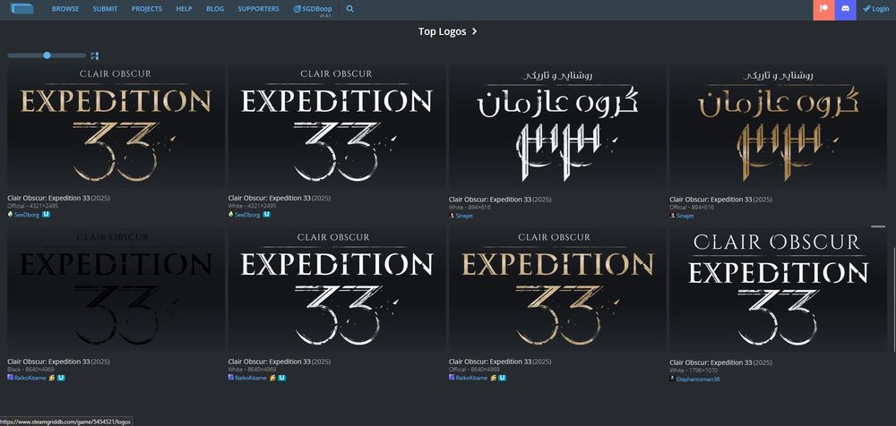Open the Patreon icon button
The width and height of the screenshot is (896, 426).
click(x=824, y=9)
